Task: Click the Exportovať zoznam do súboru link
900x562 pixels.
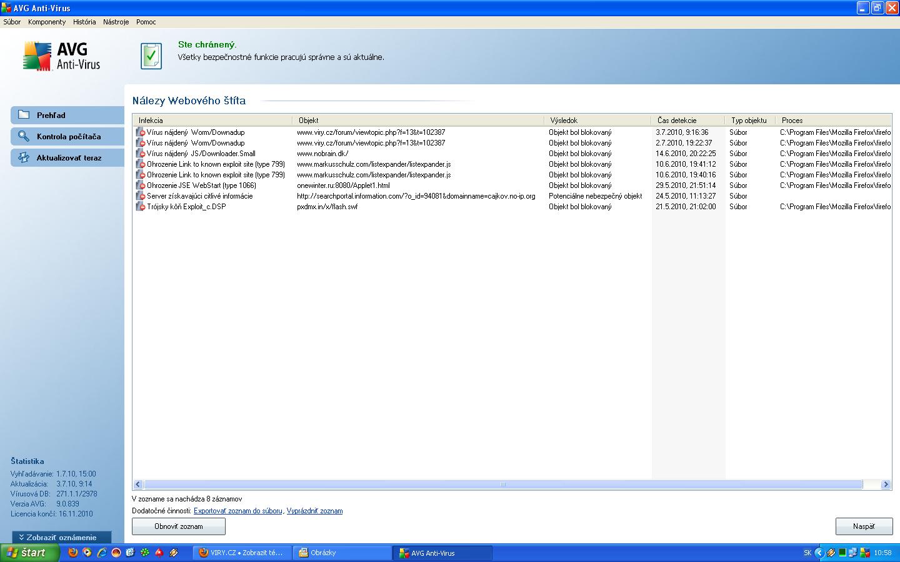Action: pos(238,511)
